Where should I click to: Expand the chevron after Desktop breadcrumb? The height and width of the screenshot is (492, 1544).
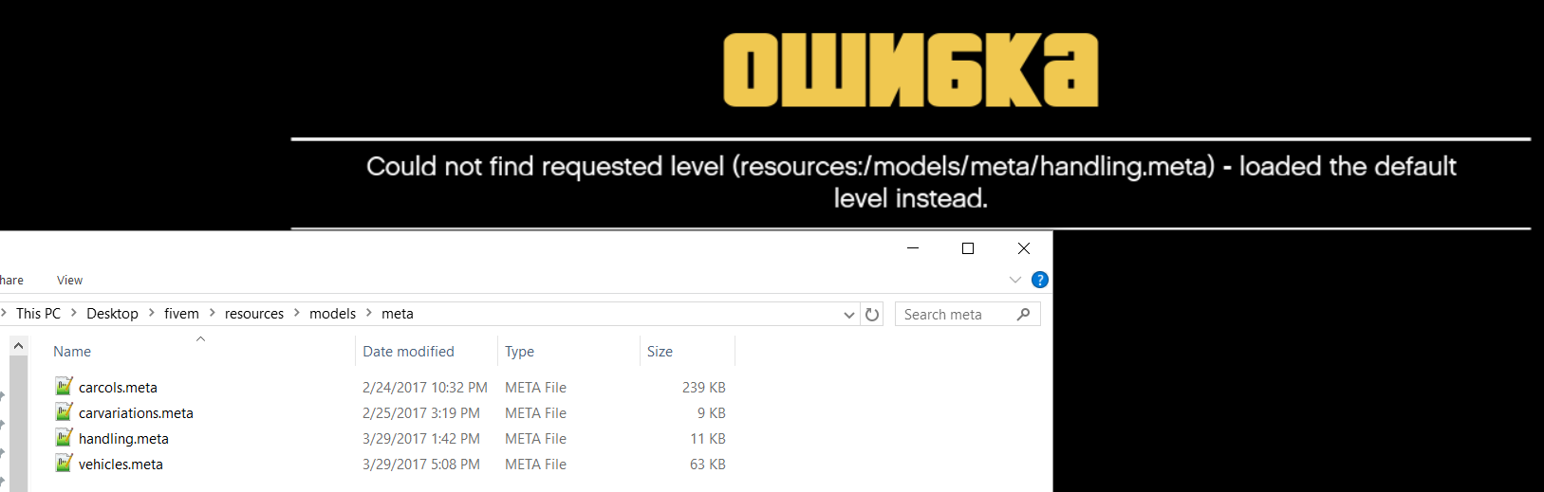(x=151, y=313)
